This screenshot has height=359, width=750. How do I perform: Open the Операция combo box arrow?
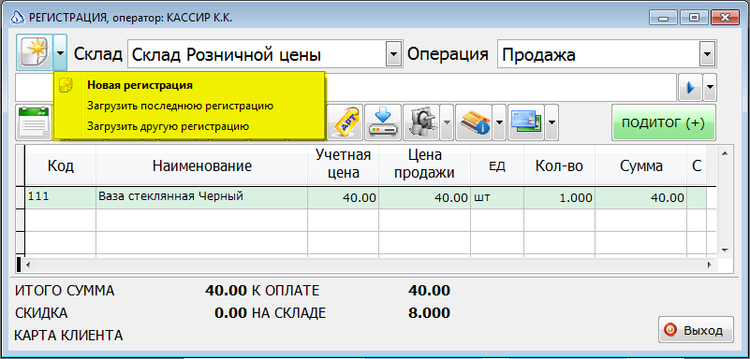pyautogui.click(x=707, y=53)
